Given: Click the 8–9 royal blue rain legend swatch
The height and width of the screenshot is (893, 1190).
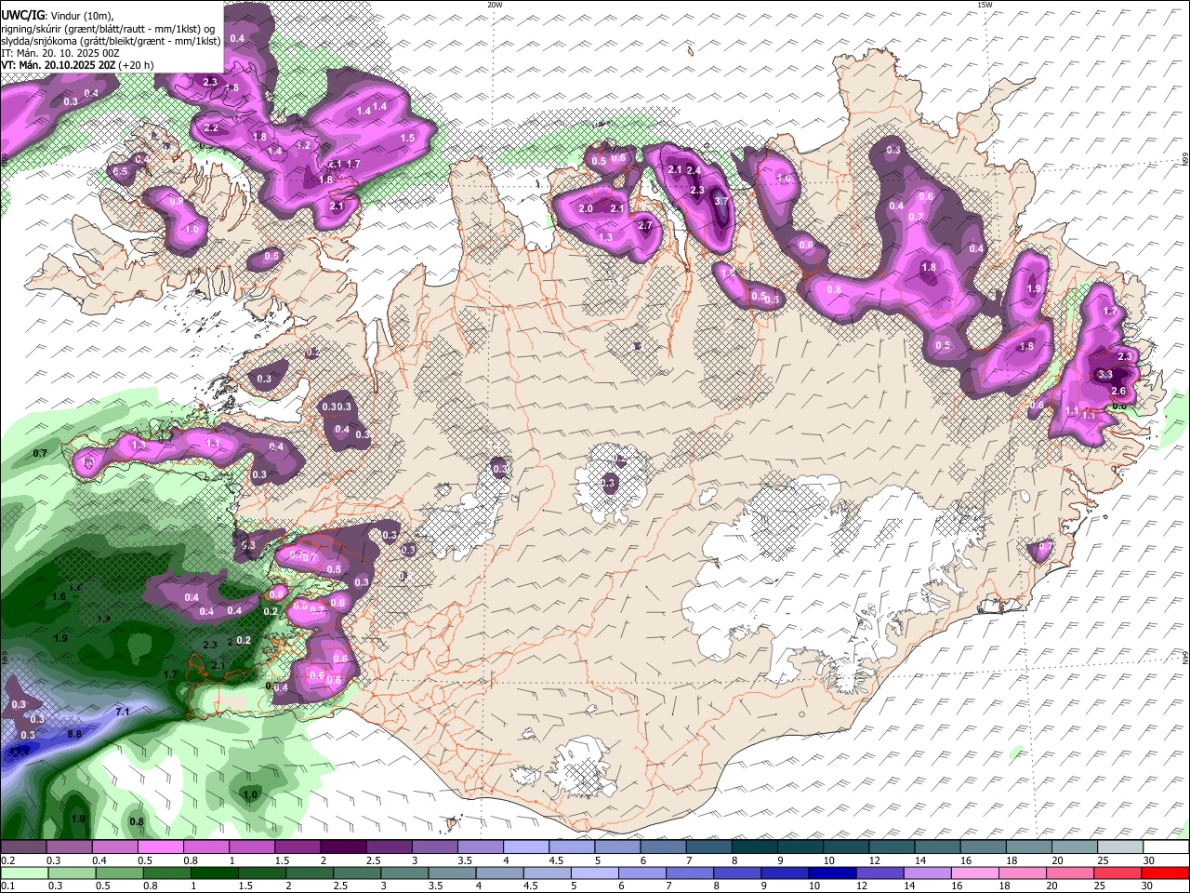Looking at the screenshot, I should [736, 873].
